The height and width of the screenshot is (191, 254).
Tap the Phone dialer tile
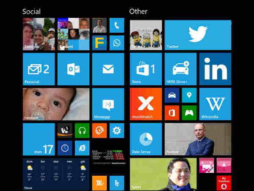coord(117,25)
